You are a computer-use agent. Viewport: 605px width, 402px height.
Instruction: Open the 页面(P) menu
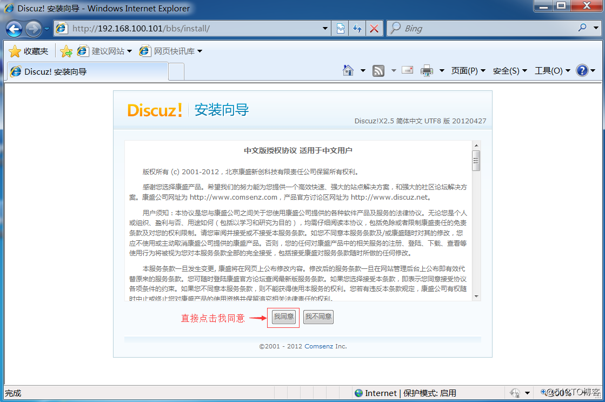[468, 71]
